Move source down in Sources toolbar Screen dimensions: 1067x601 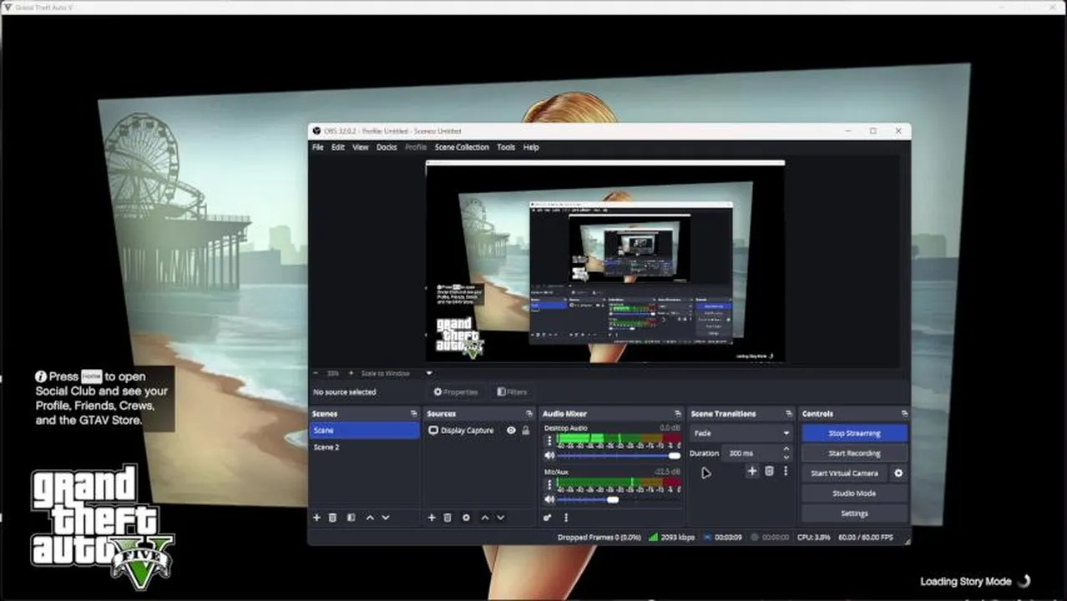coord(501,518)
